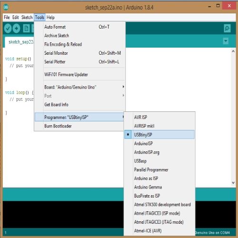238x238 pixels.
Task: Select ArduinoISP programmer
Action: pos(159,143)
